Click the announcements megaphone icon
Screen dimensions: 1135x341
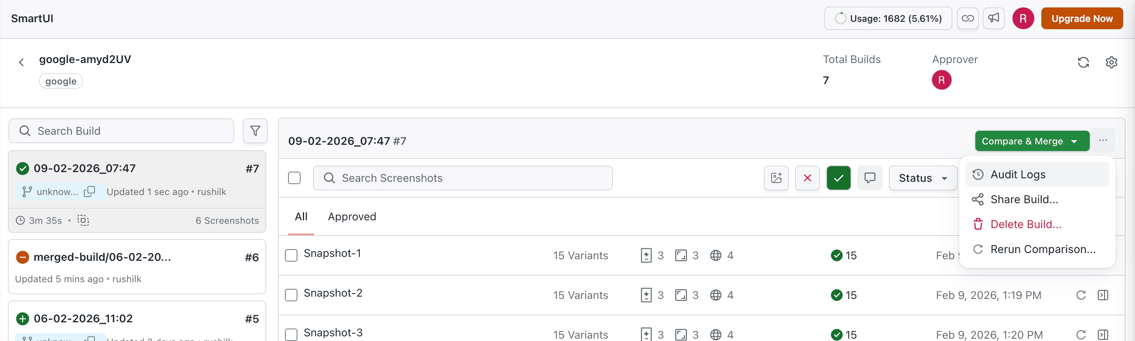[994, 18]
